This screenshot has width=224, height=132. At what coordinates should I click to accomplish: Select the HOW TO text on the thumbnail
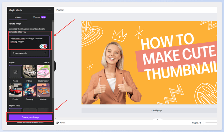tap(167, 41)
